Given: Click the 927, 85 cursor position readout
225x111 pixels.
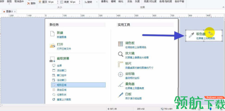Looking at the screenshot, I should pos(112,109).
